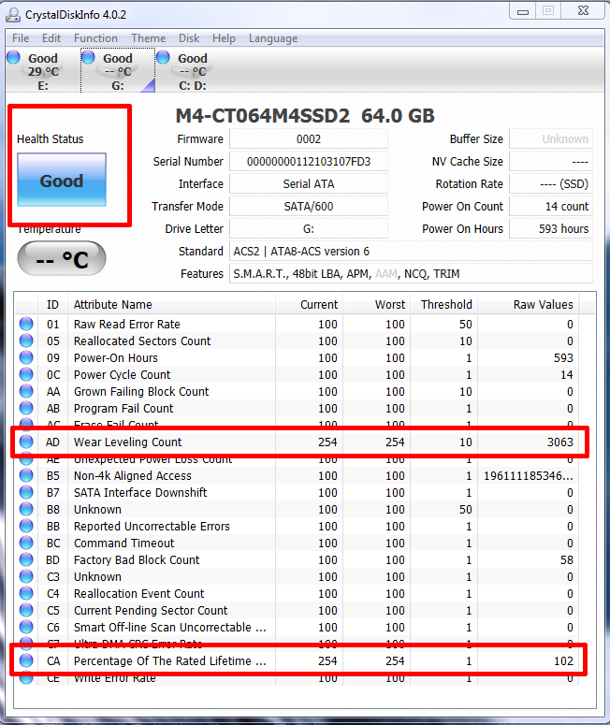Click the Good health status button
Screen dimensions: 610x725
tap(62, 180)
